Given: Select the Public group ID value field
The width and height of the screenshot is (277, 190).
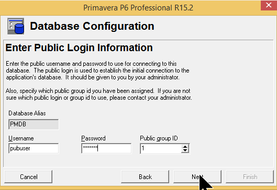Looking at the screenshot, I should (x=160, y=148).
